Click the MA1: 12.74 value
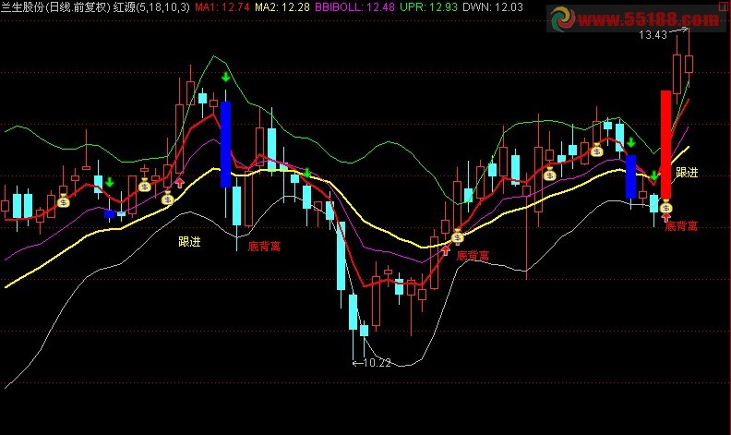 tap(222, 7)
